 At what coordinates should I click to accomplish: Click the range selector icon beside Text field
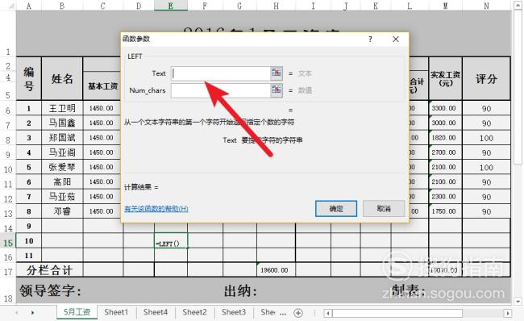(277, 73)
